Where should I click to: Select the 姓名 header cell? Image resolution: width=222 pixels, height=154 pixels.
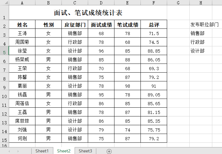[22, 25]
